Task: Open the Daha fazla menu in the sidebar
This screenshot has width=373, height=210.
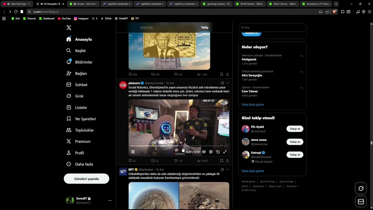Action: (x=80, y=164)
